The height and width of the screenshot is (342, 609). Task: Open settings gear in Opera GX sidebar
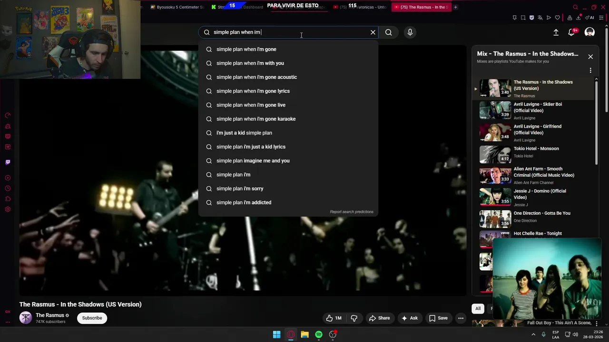[x=8, y=209]
